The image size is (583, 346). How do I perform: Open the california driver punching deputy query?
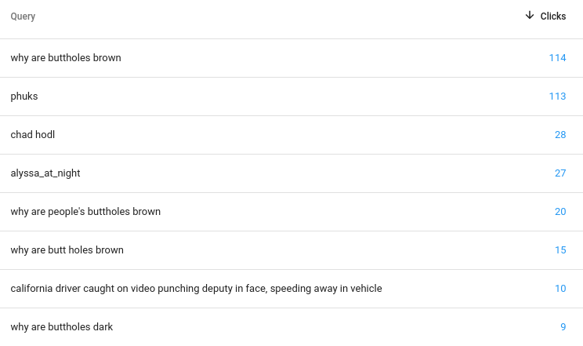[x=197, y=289]
